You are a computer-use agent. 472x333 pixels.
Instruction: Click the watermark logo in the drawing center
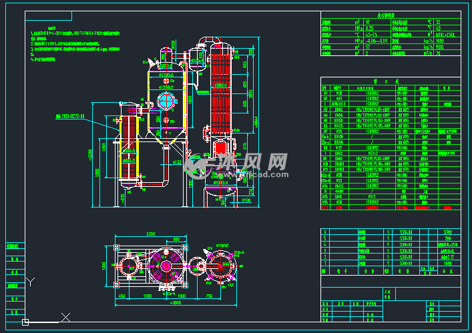[237, 165]
